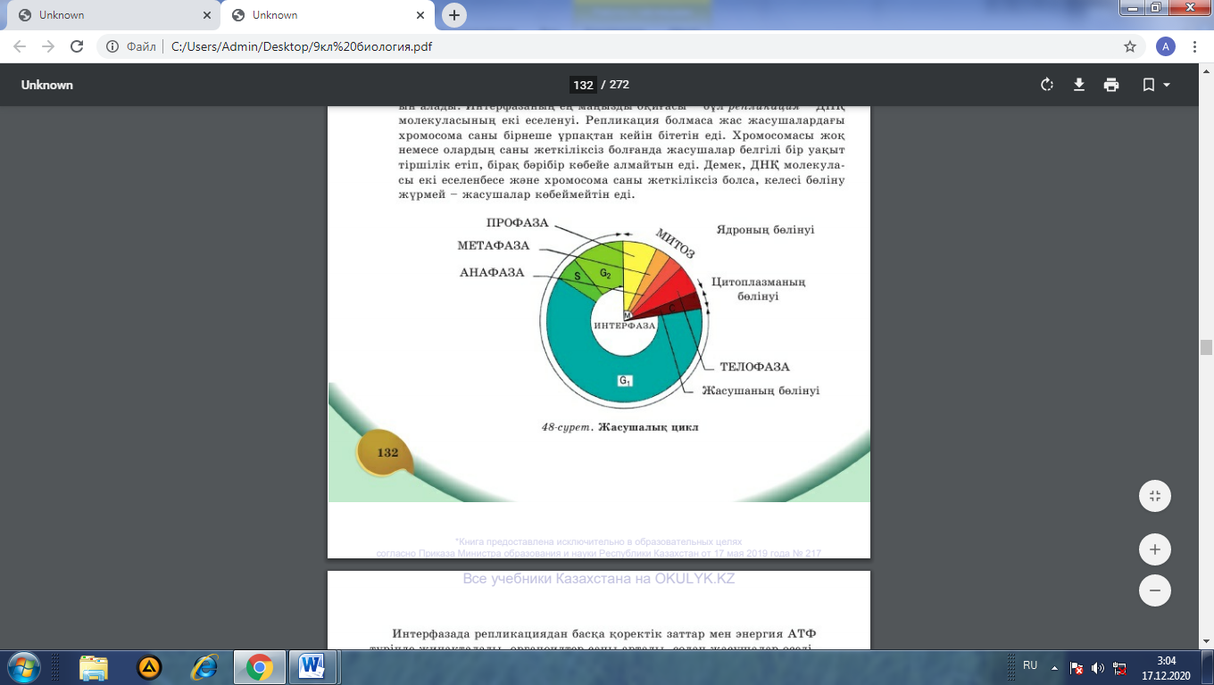Download the PDF file
This screenshot has height=685, width=1214.
click(1079, 85)
